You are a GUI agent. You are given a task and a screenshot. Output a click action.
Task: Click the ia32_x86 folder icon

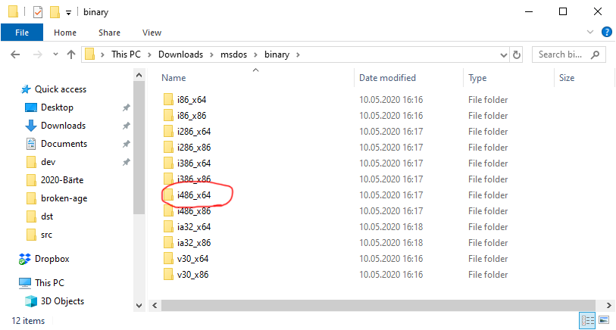(x=168, y=243)
